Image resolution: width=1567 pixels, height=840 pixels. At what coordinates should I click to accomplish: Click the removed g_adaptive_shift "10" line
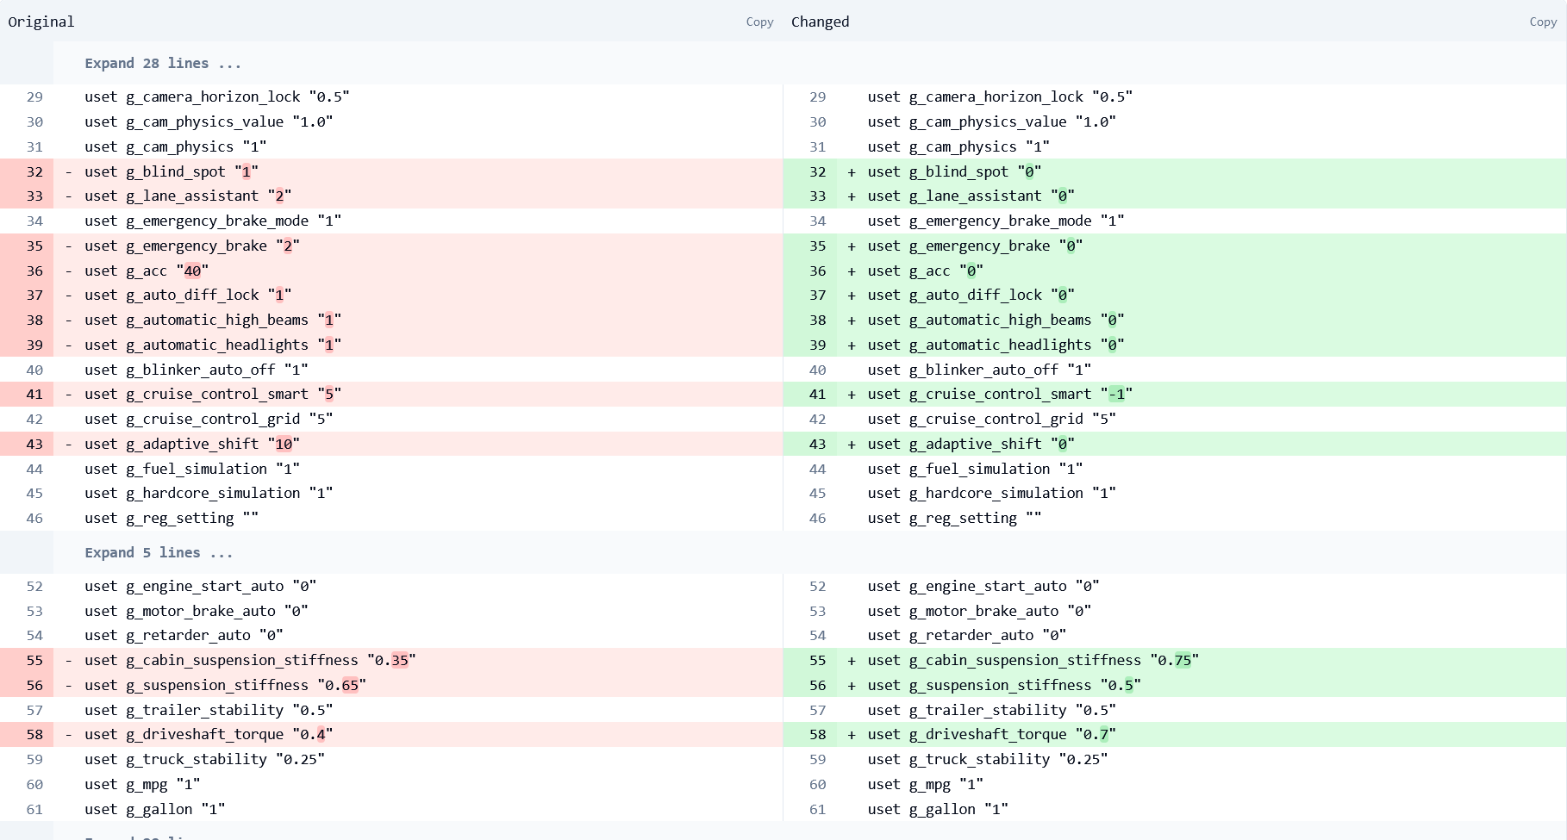click(x=191, y=444)
